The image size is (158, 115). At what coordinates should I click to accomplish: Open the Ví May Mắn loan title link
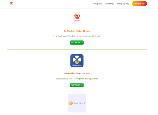77,74
